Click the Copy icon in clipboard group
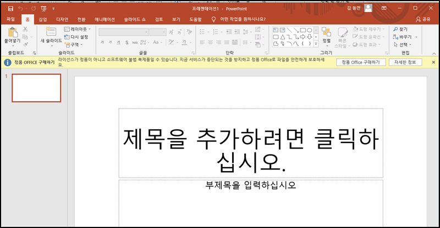Screen dimensions: 440x228 click(25, 37)
